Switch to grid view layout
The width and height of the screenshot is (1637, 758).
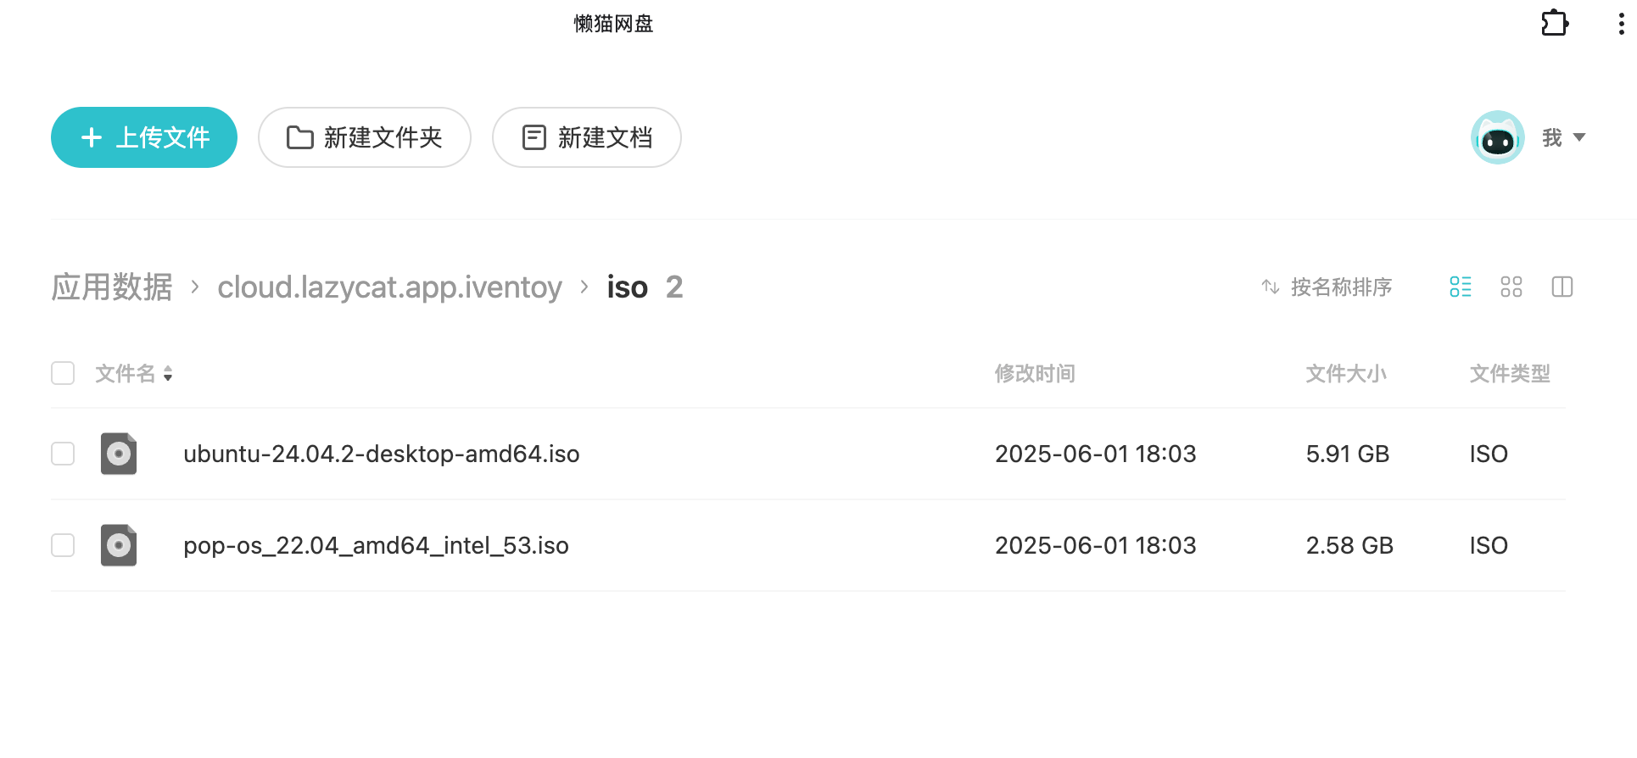coord(1511,287)
